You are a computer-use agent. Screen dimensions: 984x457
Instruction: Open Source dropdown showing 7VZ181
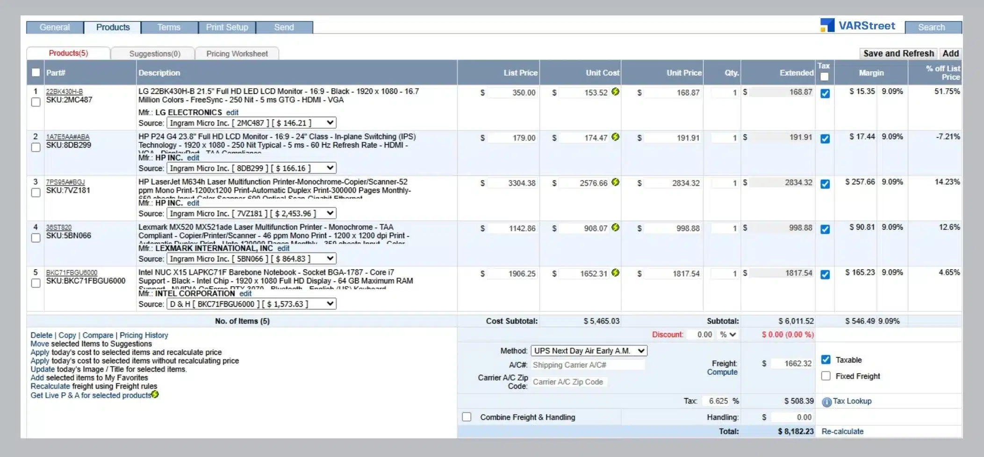tap(251, 213)
